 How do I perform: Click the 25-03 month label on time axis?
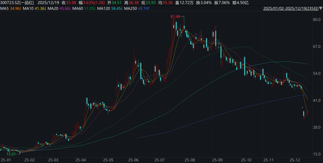[x=54, y=160]
